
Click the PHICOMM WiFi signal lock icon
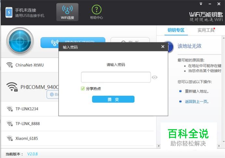point(12,87)
